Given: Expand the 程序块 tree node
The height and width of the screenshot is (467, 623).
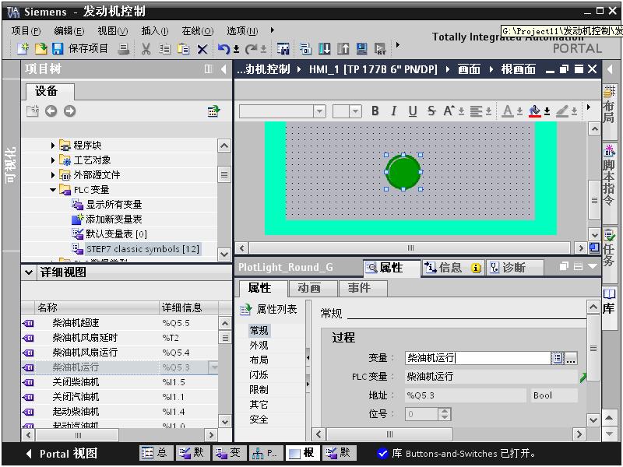Looking at the screenshot, I should 53,146.
